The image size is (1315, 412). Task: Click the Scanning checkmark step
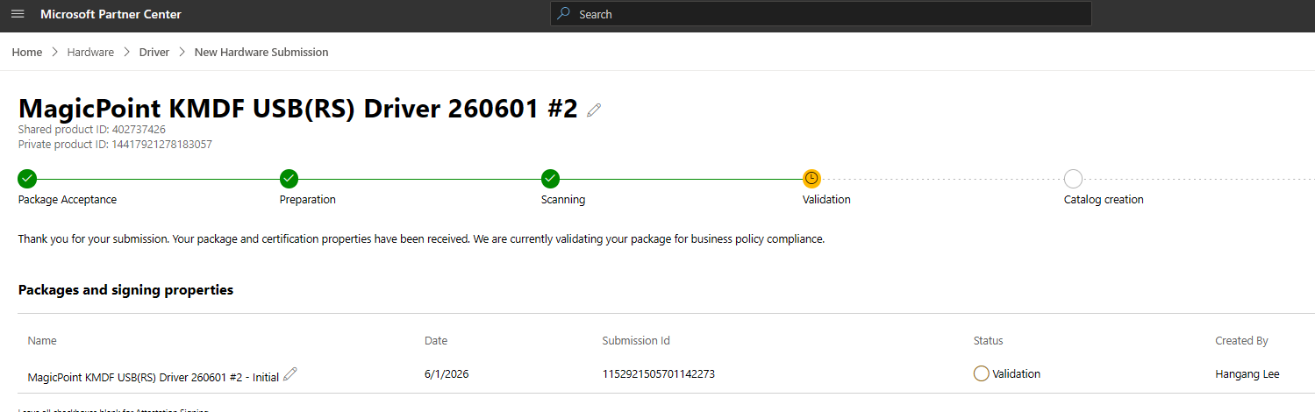[550, 179]
